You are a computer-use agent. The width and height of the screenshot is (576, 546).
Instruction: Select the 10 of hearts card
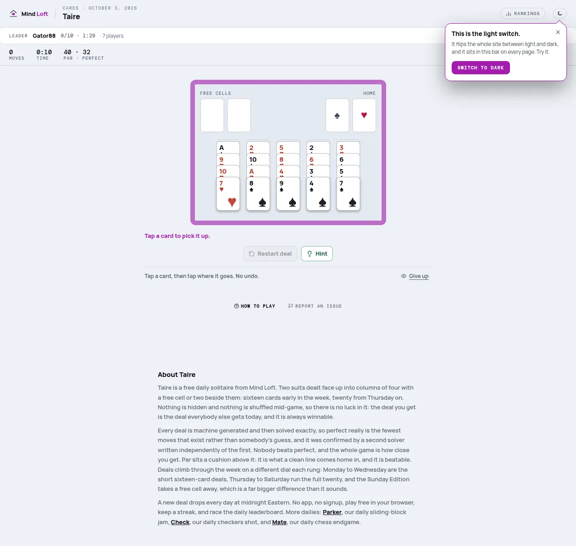click(228, 171)
